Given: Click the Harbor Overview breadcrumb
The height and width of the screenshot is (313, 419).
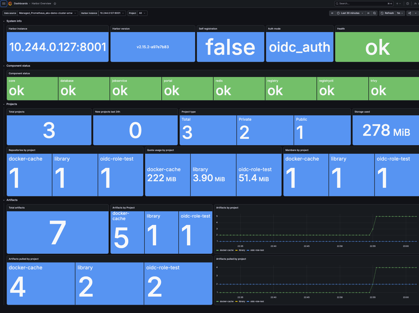Looking at the screenshot, I should pyautogui.click(x=41, y=4).
